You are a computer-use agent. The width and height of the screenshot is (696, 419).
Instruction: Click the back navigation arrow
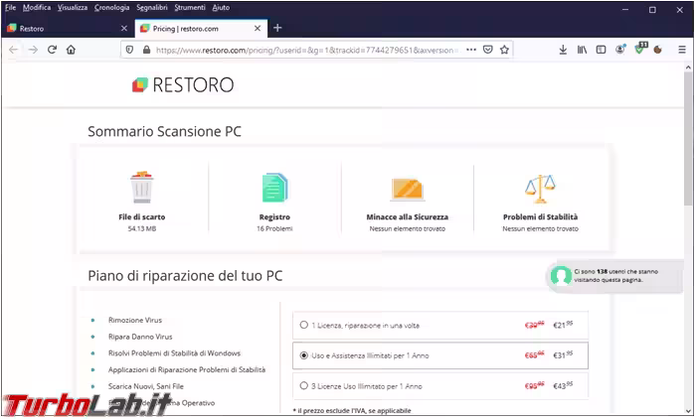tap(13, 50)
